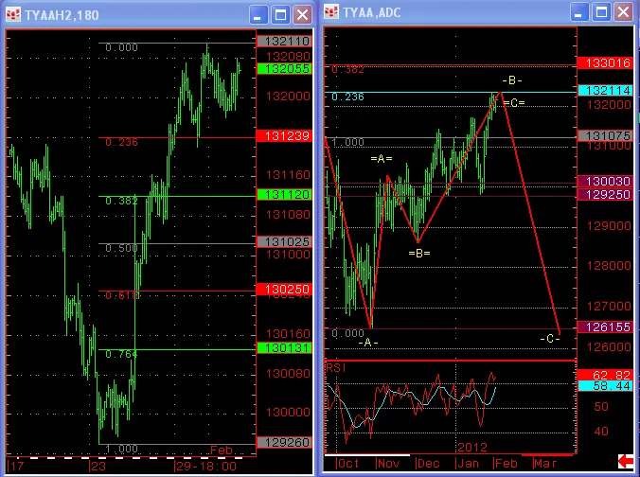Click the =B= wave label on chart

coord(420,253)
